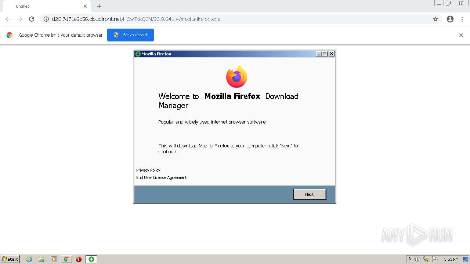Close the Untitled tab
470x264 pixels.
[85, 6]
